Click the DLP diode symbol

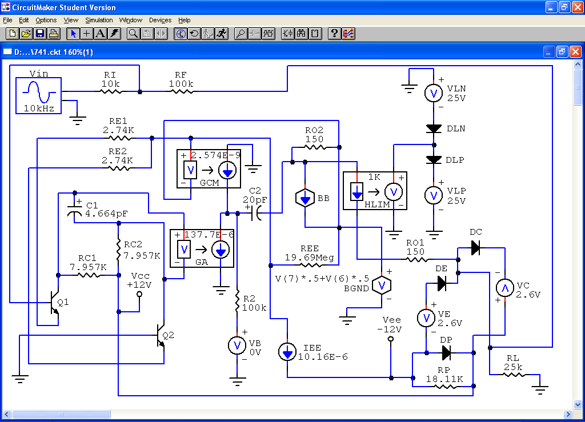434,159
